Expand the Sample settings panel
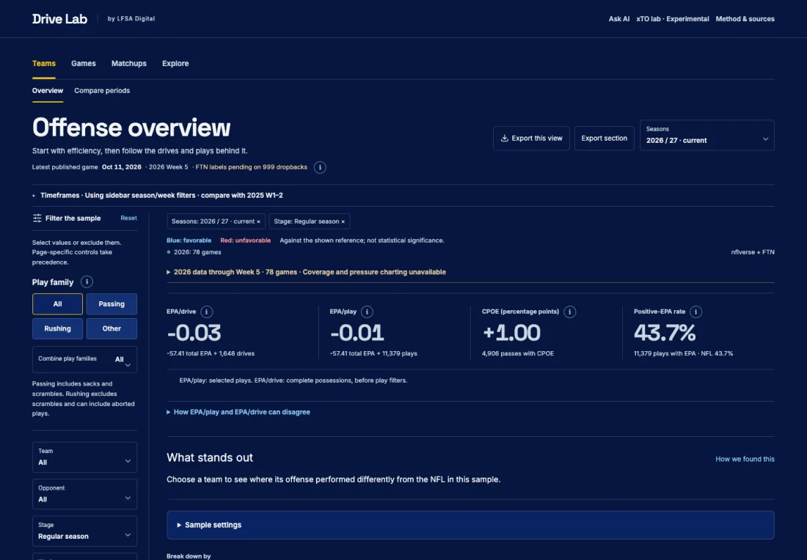 pyautogui.click(x=470, y=525)
